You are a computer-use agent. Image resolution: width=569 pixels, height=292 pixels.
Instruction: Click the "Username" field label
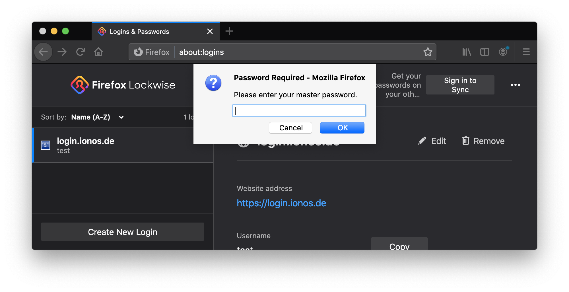coord(253,236)
